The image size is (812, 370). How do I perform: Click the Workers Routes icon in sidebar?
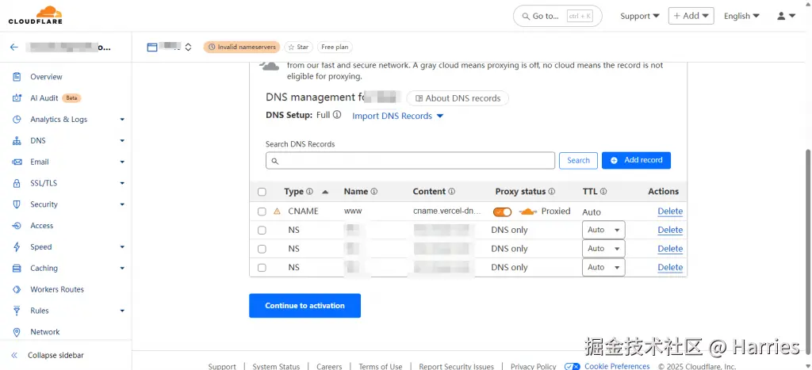17,289
